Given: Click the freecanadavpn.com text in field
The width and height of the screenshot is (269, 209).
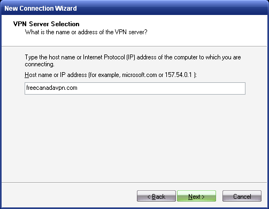Looking at the screenshot, I should tap(52, 88).
